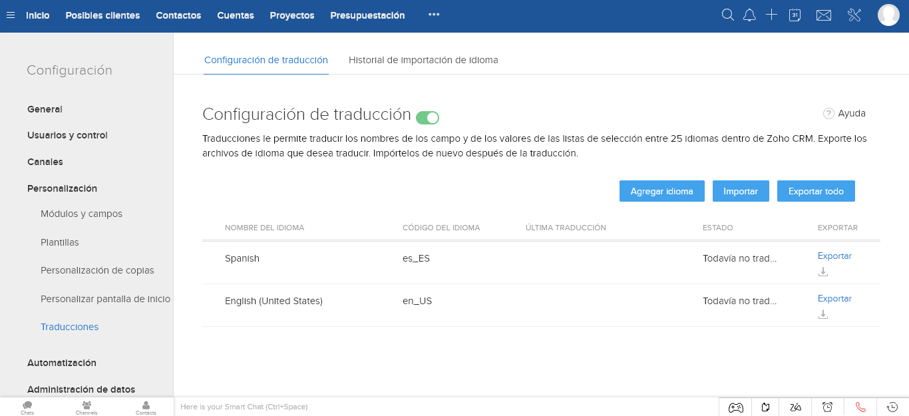
Task: Open the calendar icon
Action: tap(795, 14)
